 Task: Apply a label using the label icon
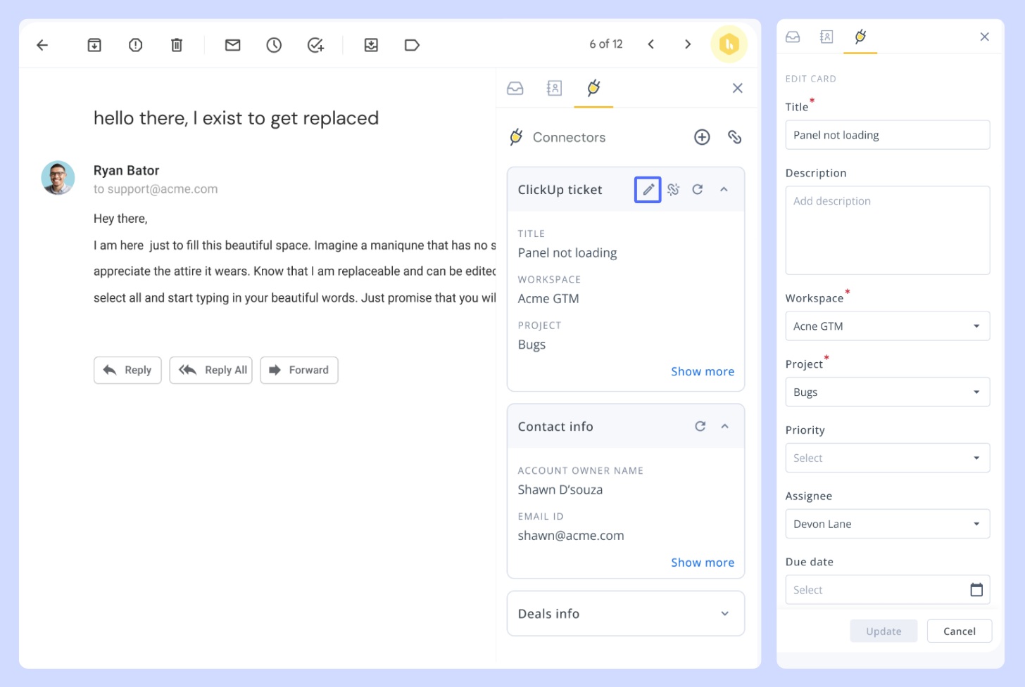pos(412,45)
